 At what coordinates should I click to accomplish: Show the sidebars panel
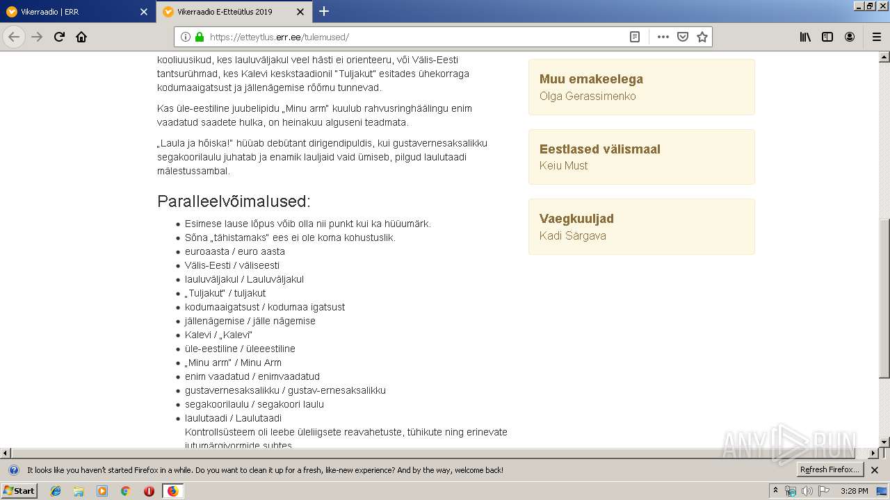(827, 37)
